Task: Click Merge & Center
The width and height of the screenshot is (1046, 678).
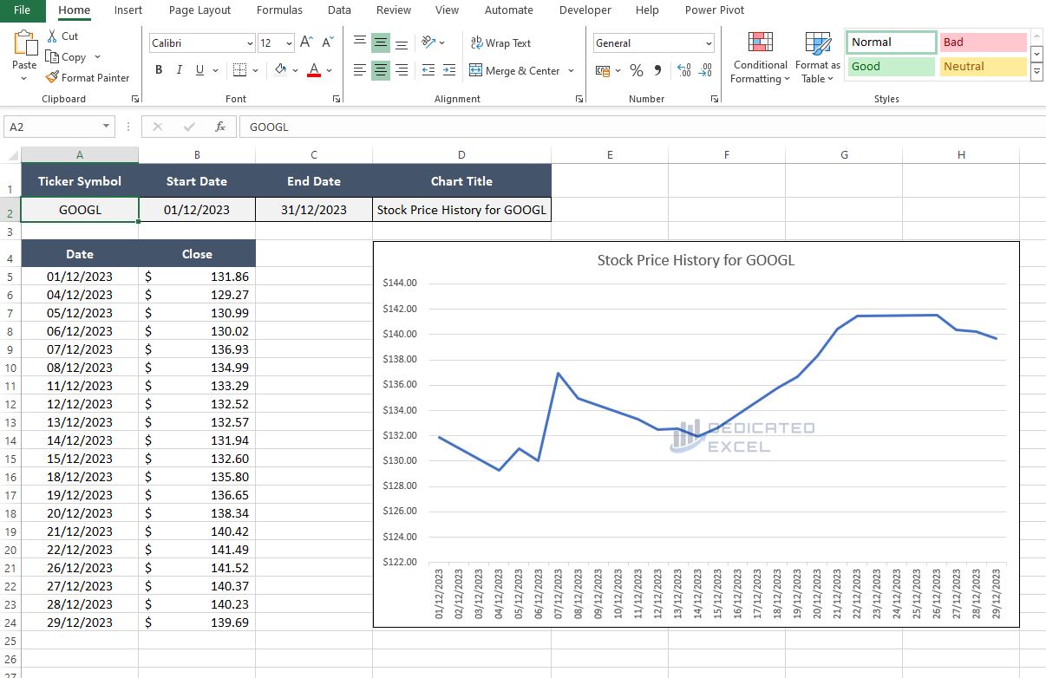Action: (516, 71)
